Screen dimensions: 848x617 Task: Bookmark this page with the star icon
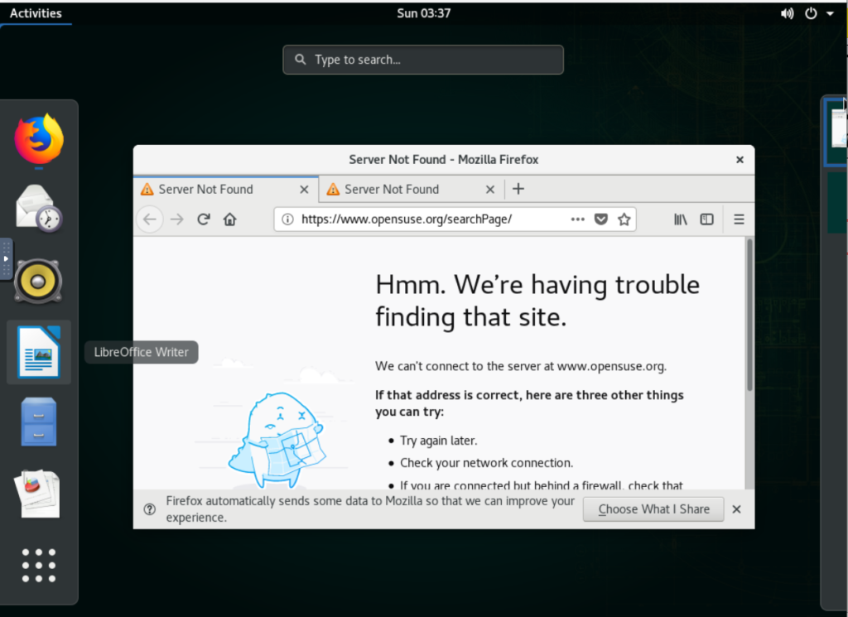tap(624, 219)
